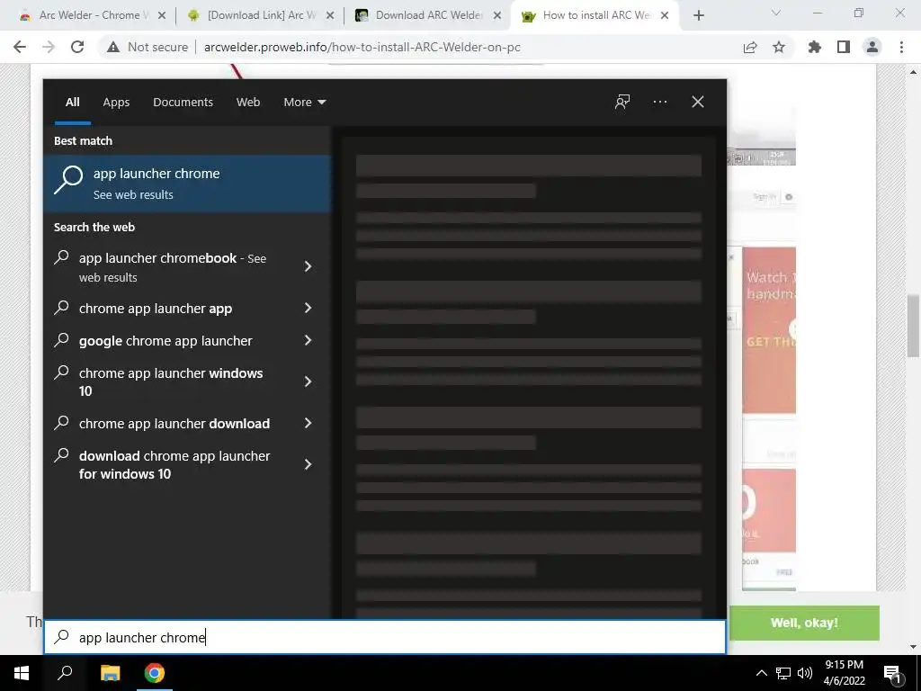Show hidden system tray icons
This screenshot has width=921, height=691.
coord(761,673)
